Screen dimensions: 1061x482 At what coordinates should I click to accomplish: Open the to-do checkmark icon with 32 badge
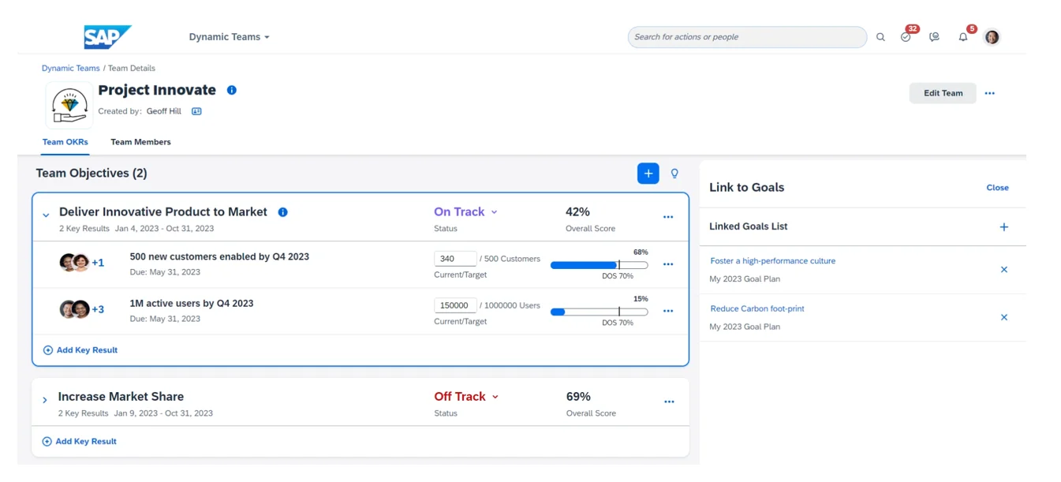pos(906,37)
